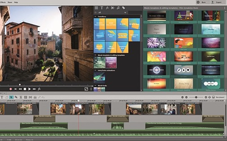
Task: Click the Title tool in the timeline toolbar
Action: (2, 97)
